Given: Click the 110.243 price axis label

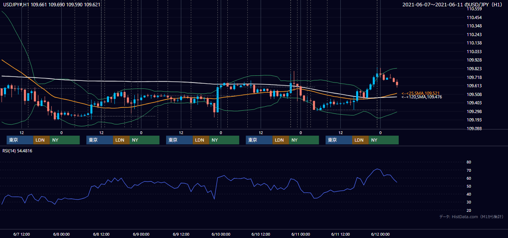Looking at the screenshot, I should click(x=474, y=35).
